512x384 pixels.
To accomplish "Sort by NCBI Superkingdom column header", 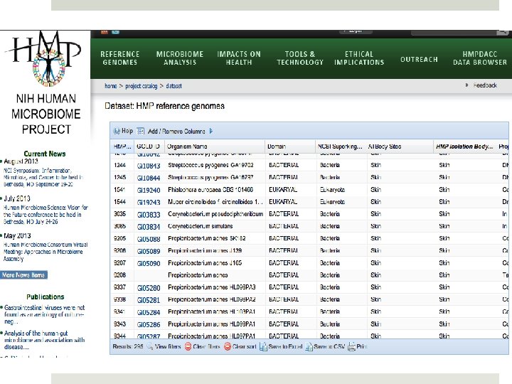I will [x=341, y=146].
